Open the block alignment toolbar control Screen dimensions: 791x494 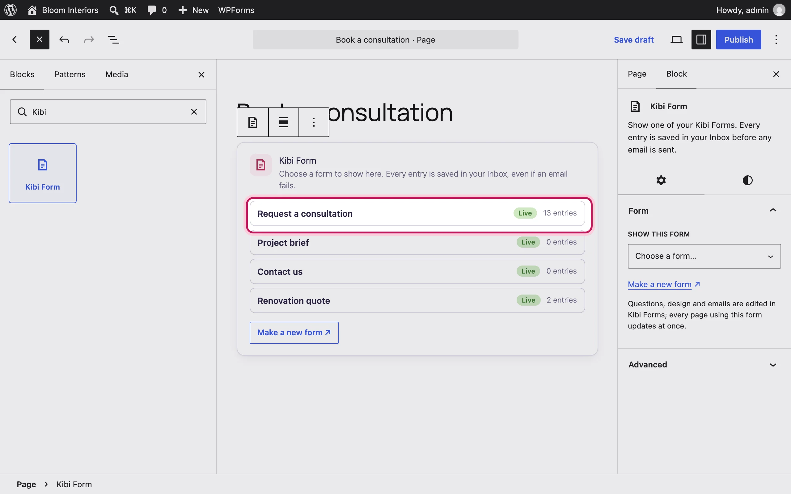283,122
